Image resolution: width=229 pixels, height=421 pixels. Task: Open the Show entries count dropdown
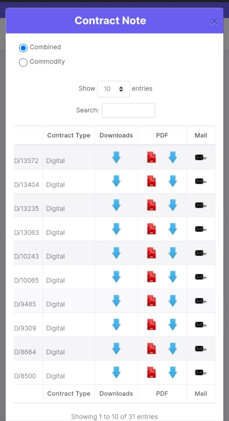click(113, 89)
